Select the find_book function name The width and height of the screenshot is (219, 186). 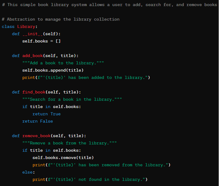pos(34,92)
